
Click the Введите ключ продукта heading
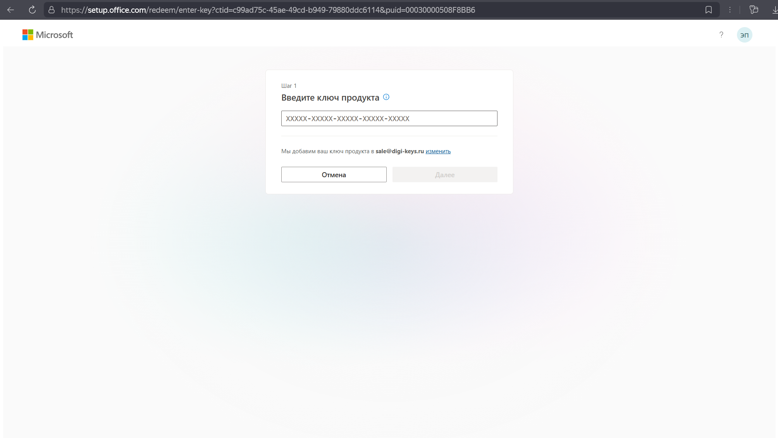click(330, 98)
